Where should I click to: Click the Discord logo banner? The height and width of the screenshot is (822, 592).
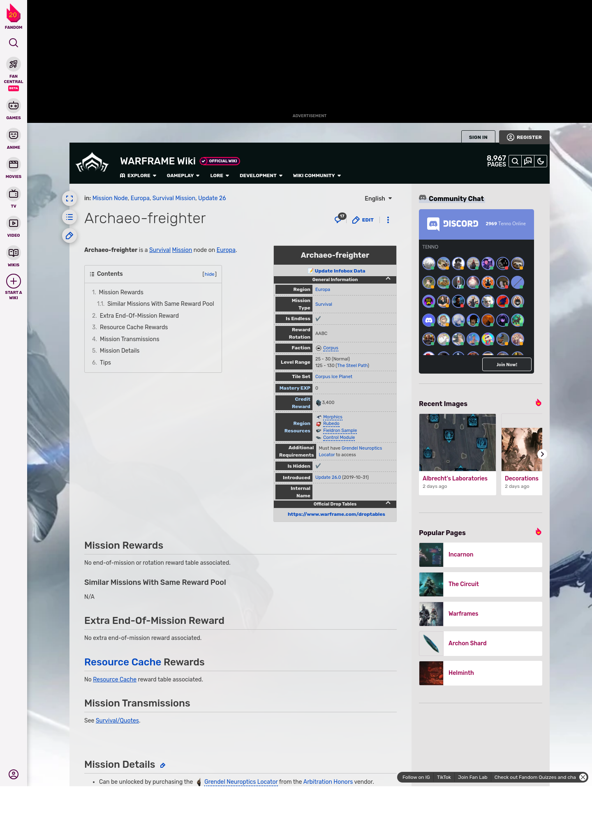[x=453, y=224]
